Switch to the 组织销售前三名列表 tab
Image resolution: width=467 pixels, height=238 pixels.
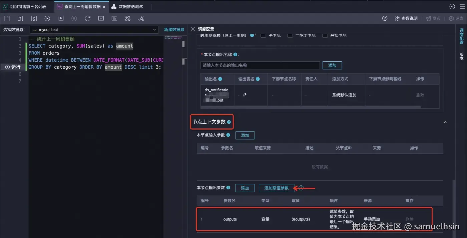25,7
